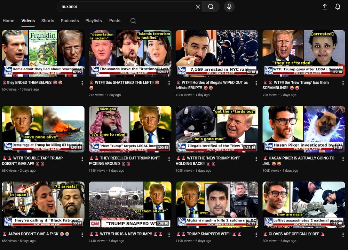Click '60K views • 10 hours ago' text
Screen dimensions: 348x250
coord(21,89)
